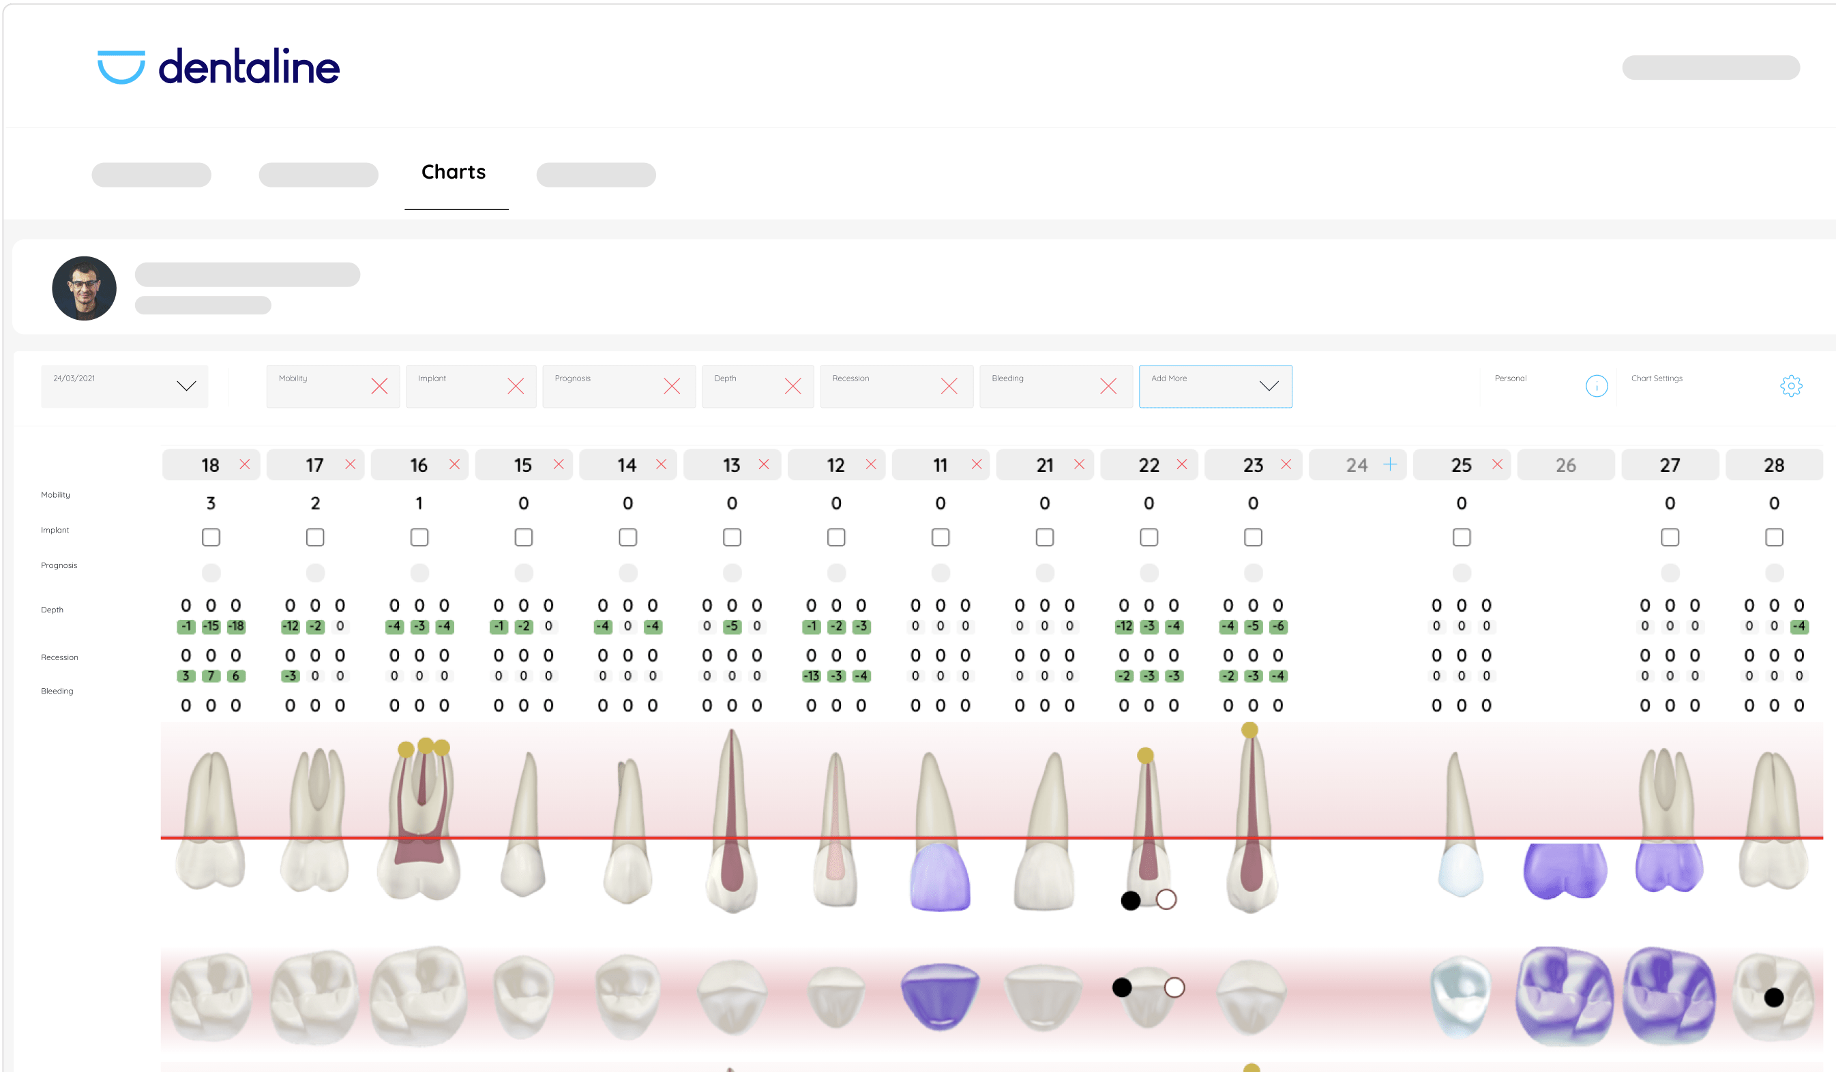1836x1072 pixels.
Task: Toggle the Implant checkbox for tooth 28
Action: click(1773, 537)
